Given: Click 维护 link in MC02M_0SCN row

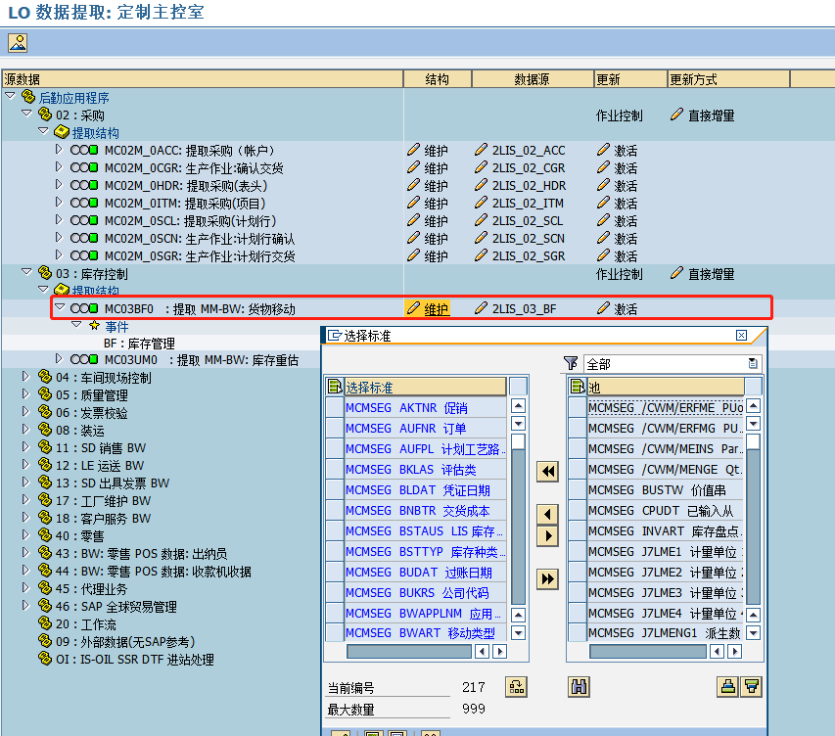Looking at the screenshot, I should 437,239.
